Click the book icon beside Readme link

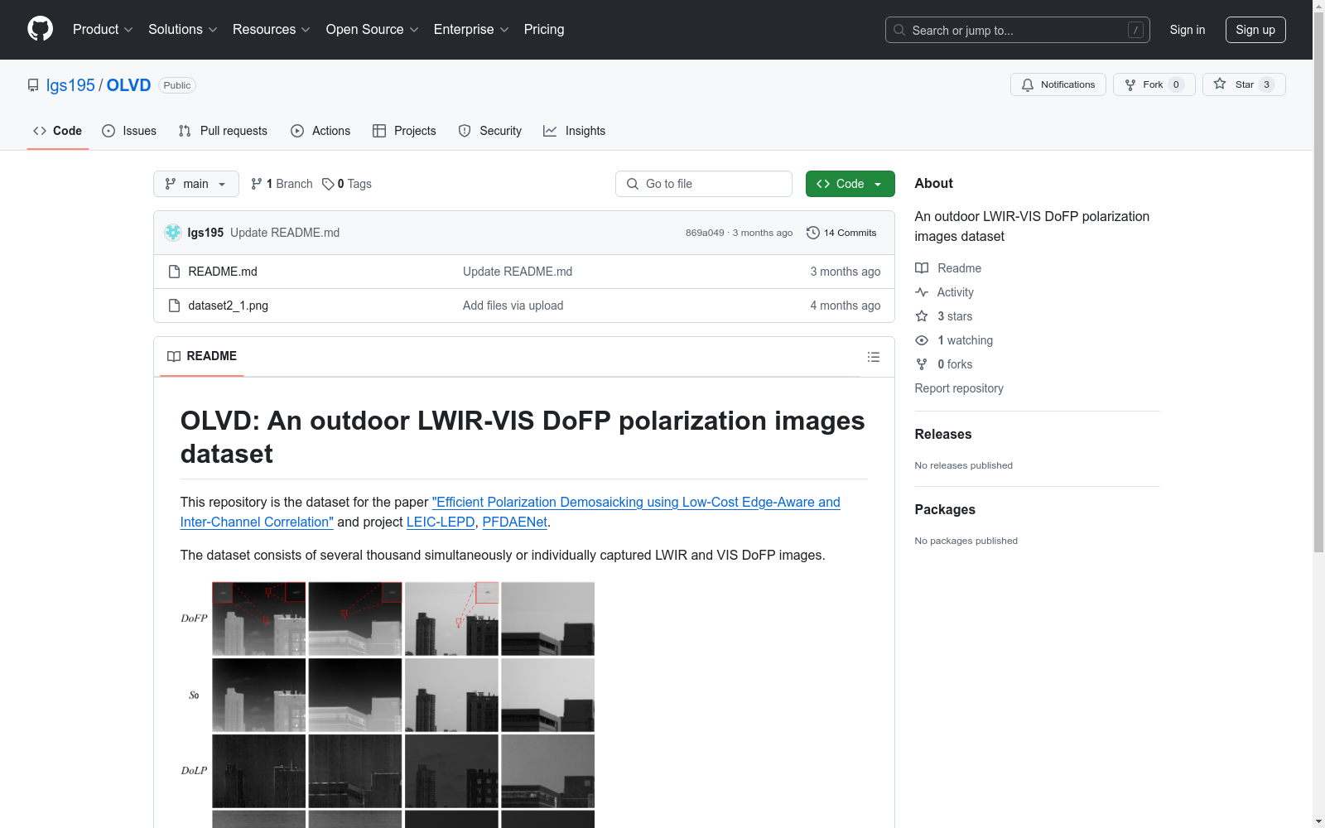pos(922,268)
